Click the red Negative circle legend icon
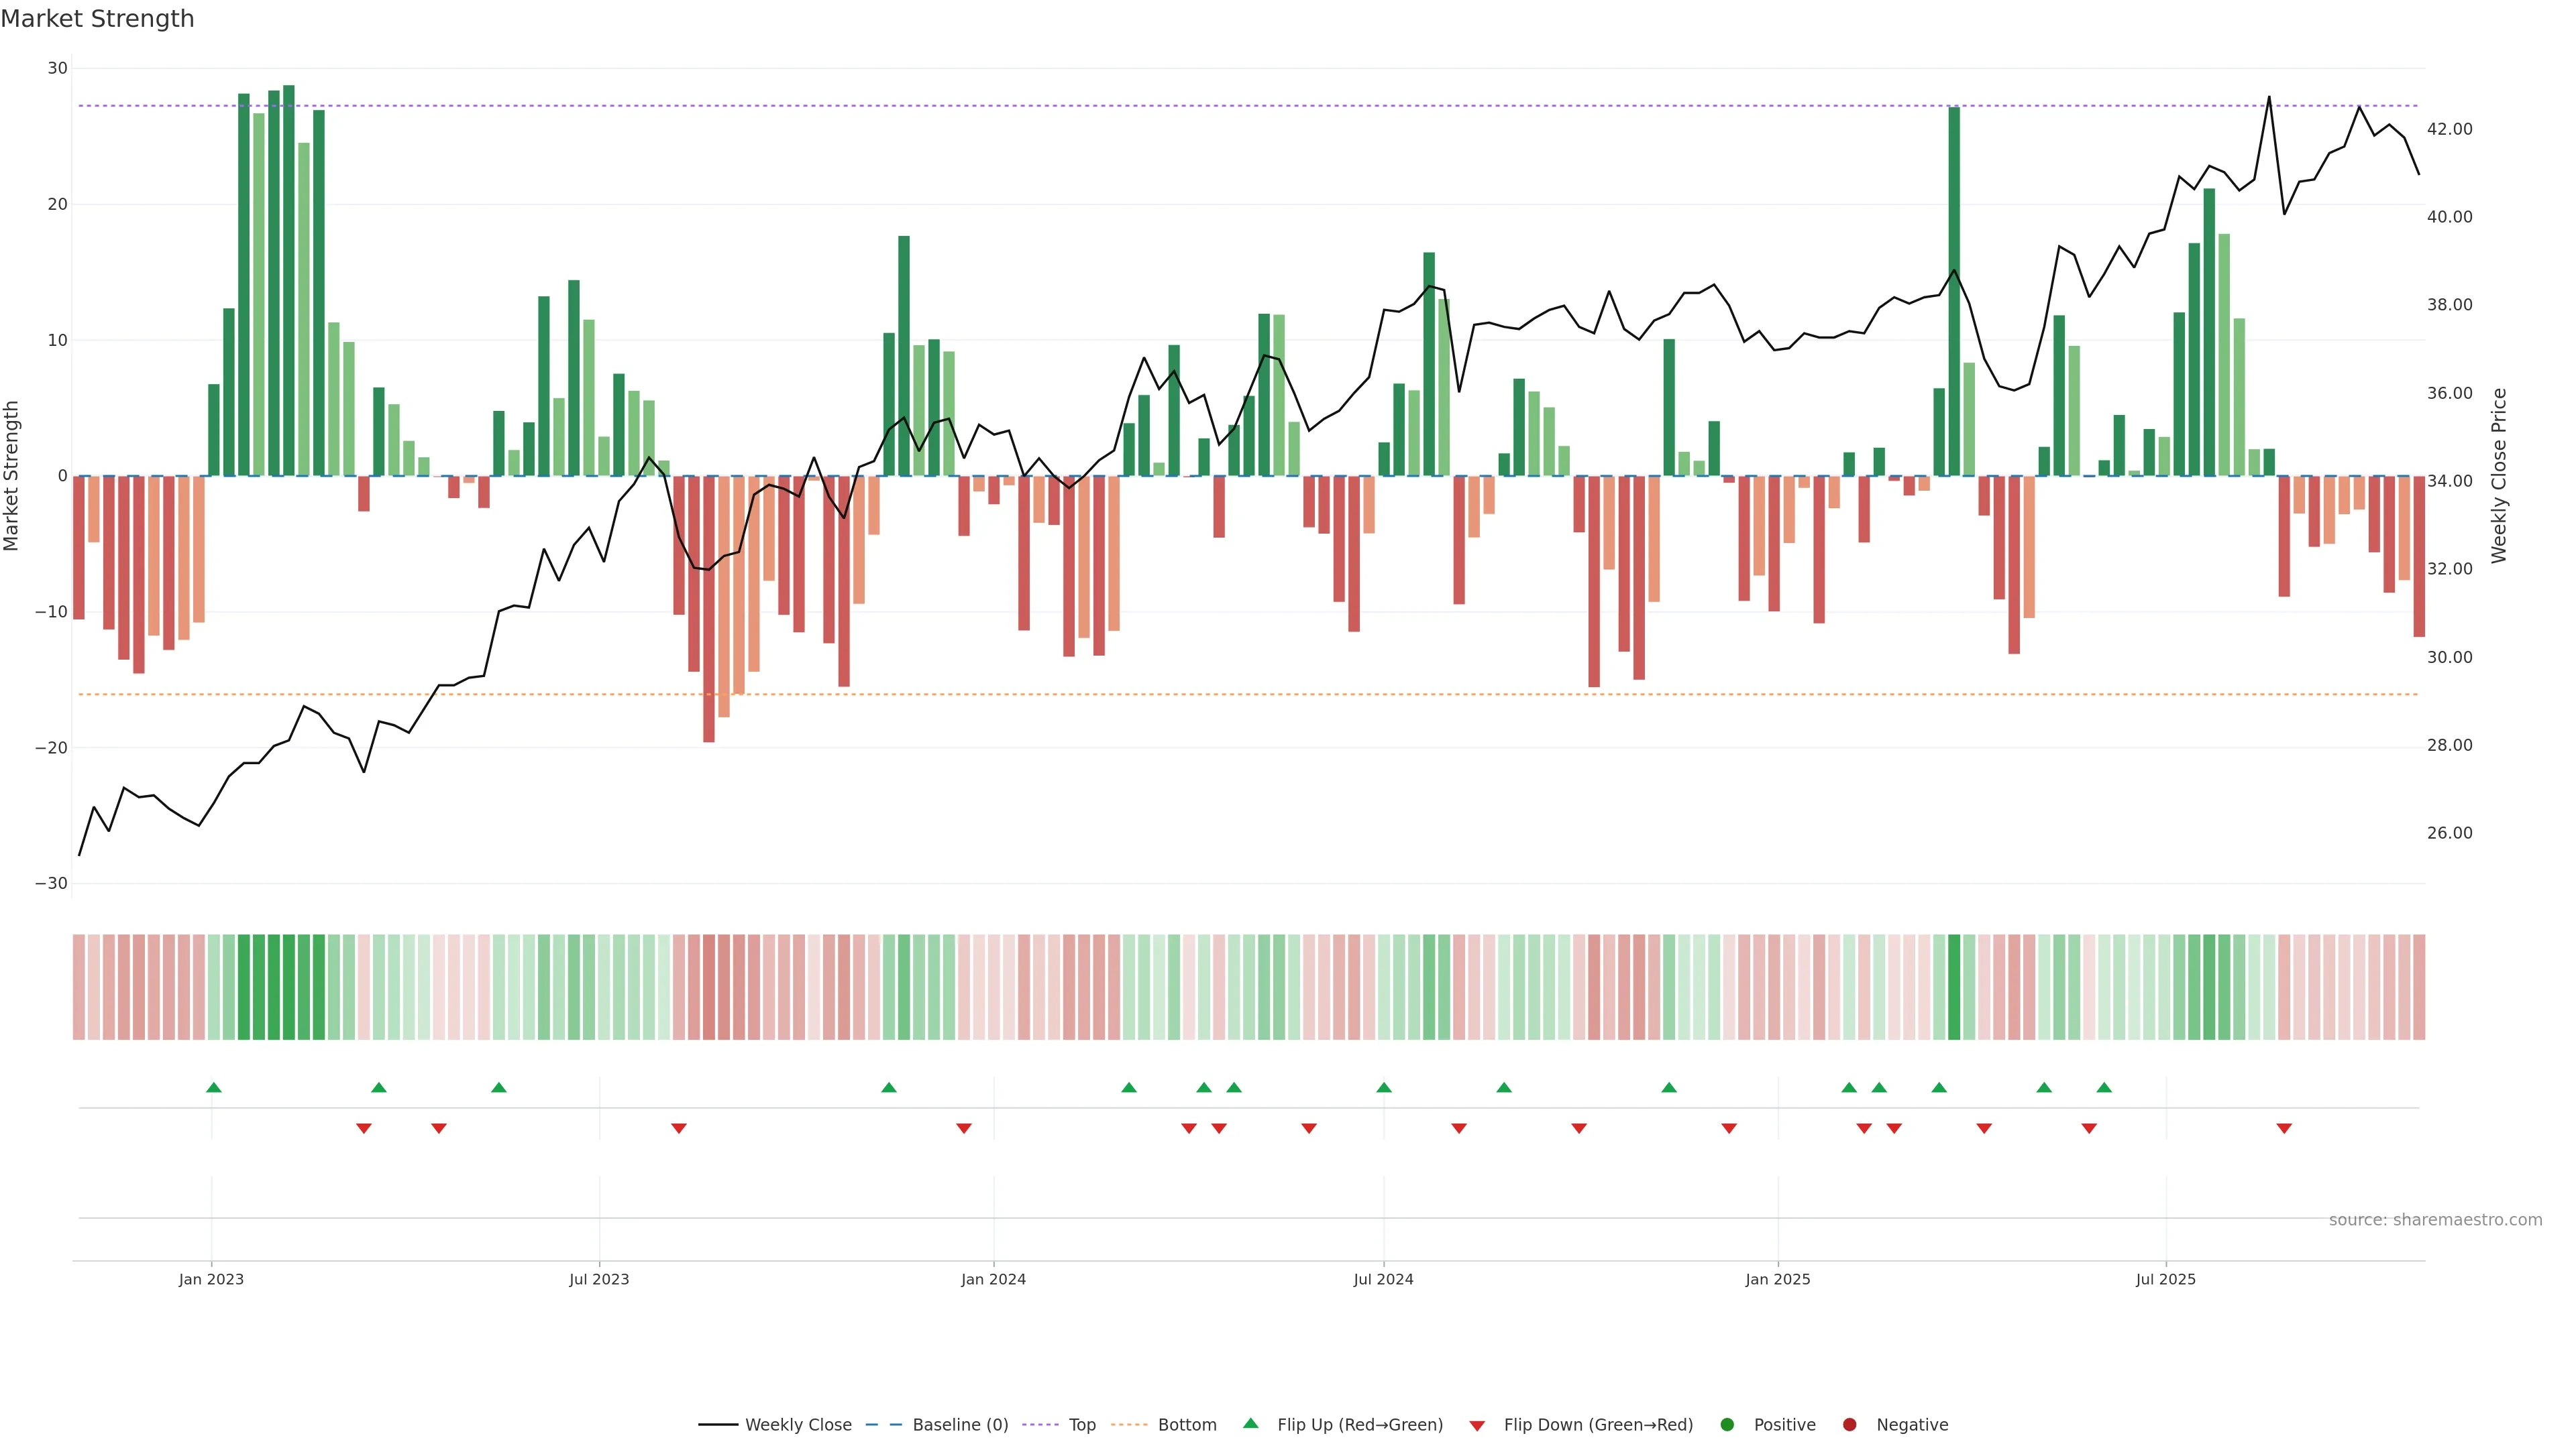This screenshot has width=2576, height=1448. tap(1849, 1424)
